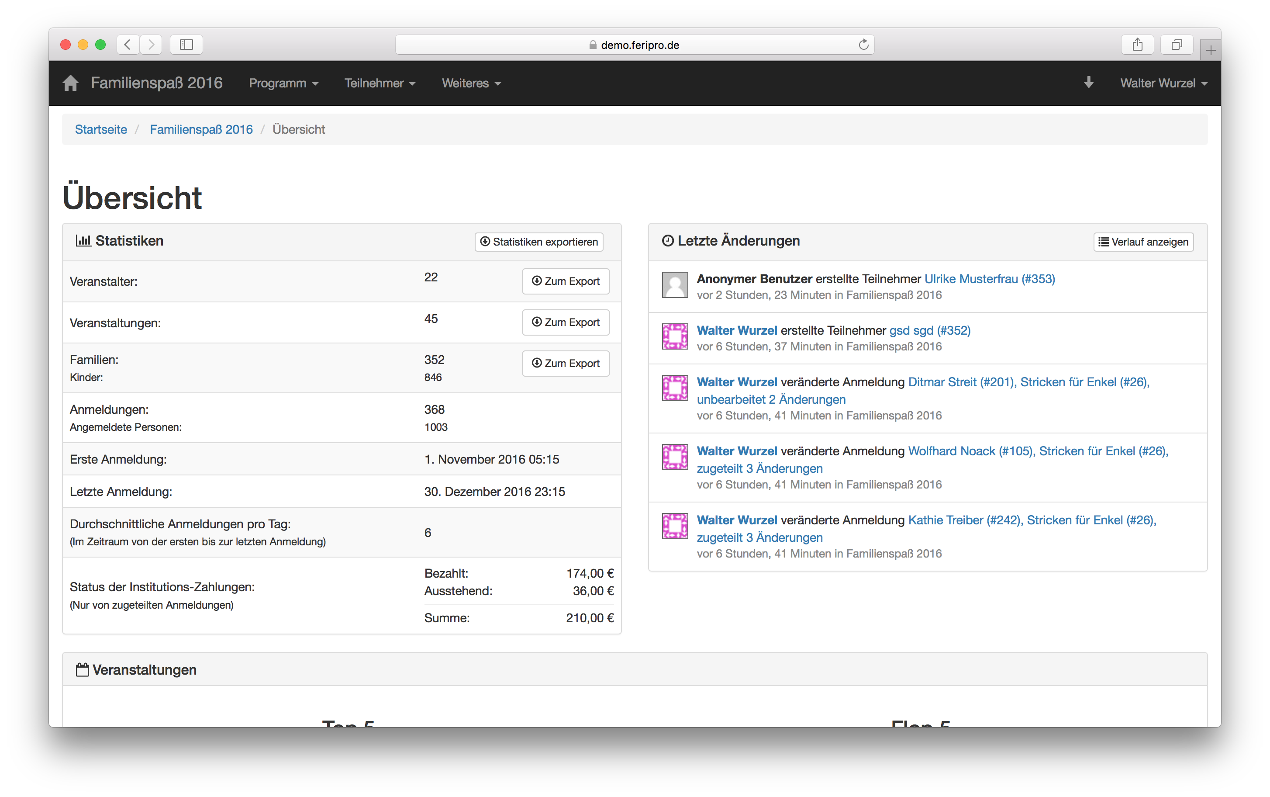The image size is (1270, 797).
Task: Reload the page using refresh icon
Action: coord(863,45)
